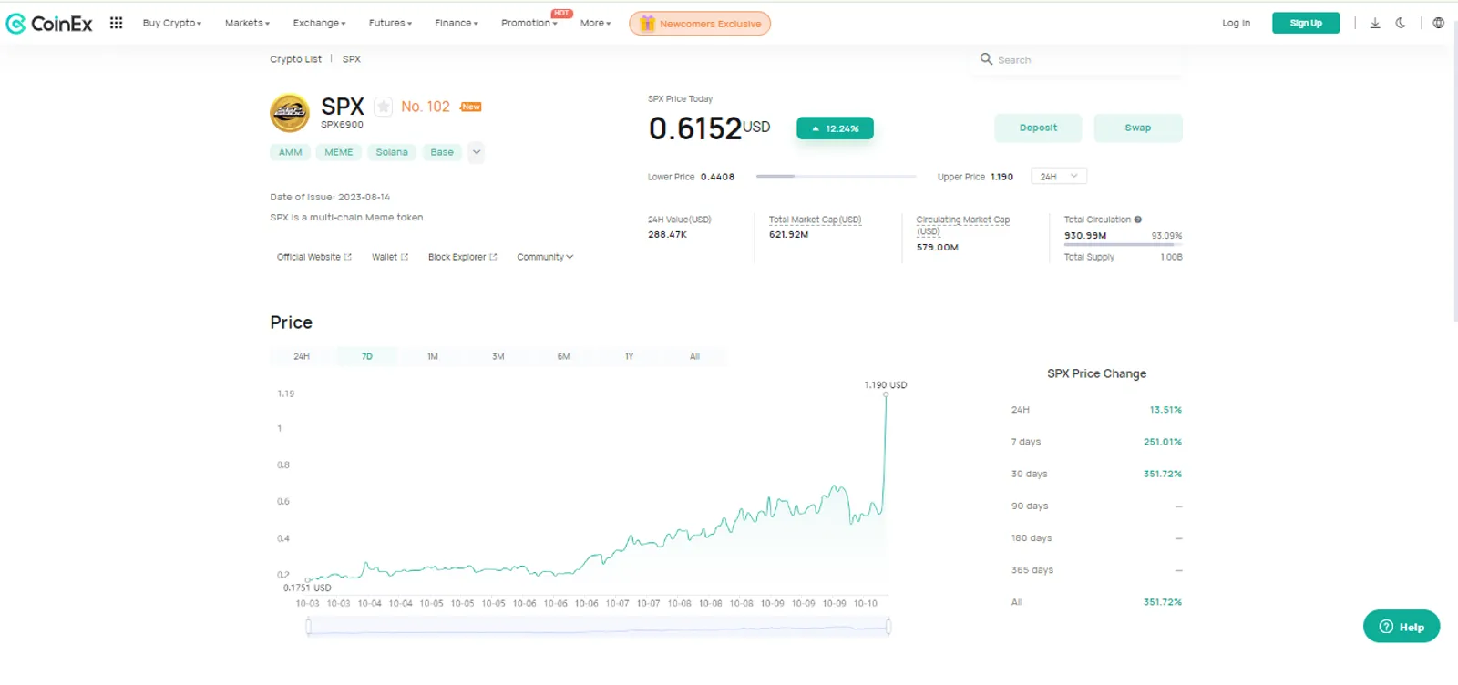Open Markets dropdown menu
1458x685 pixels.
coord(247,23)
